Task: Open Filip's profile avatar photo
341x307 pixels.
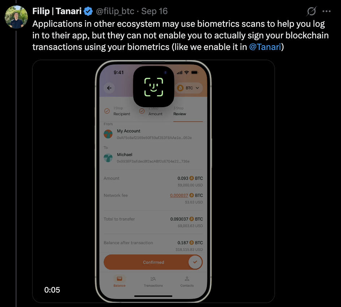Action: point(16,17)
